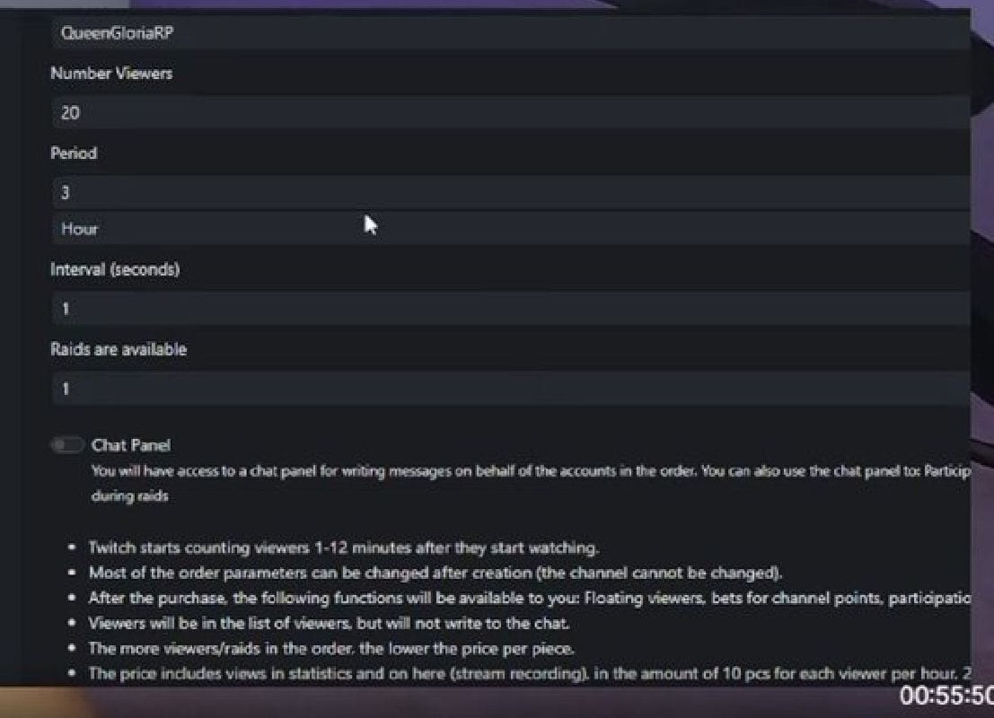Click the channel field containing QueenGloriaRP
The image size is (994, 718).
[x=510, y=33]
